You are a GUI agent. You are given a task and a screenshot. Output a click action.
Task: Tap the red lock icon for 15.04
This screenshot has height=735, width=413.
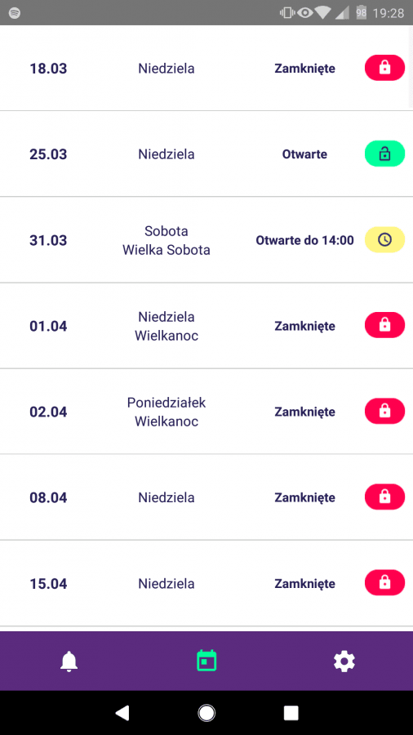click(x=384, y=582)
